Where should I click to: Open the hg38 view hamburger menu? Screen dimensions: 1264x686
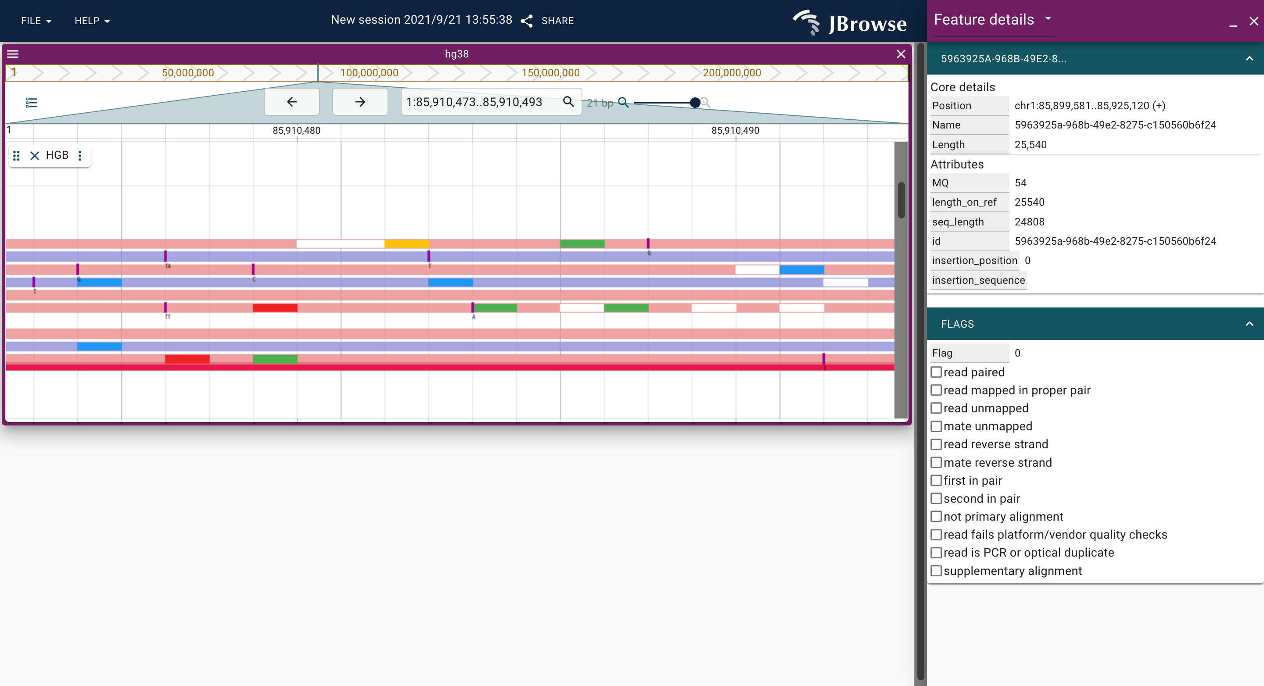tap(13, 54)
